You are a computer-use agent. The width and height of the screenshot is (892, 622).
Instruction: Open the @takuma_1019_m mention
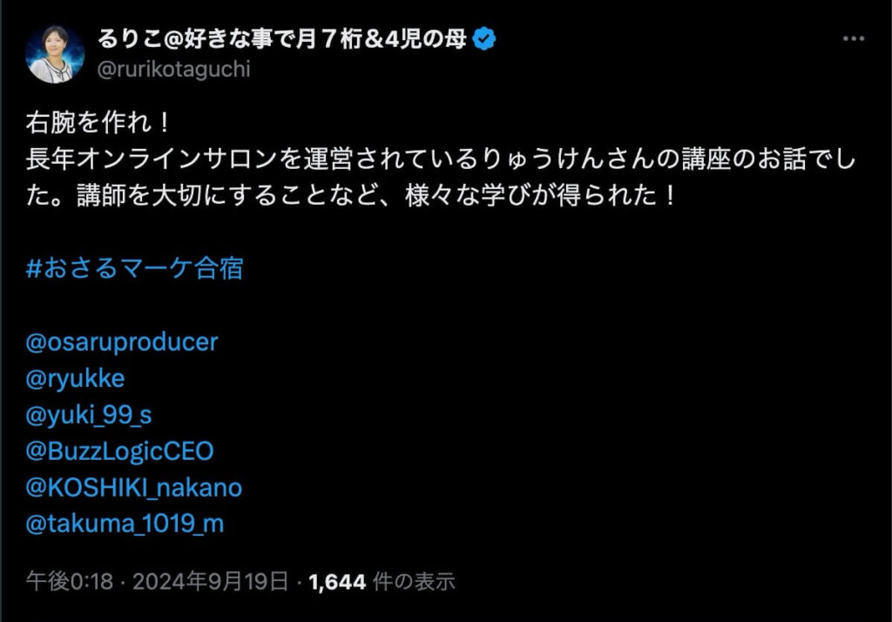tap(125, 524)
